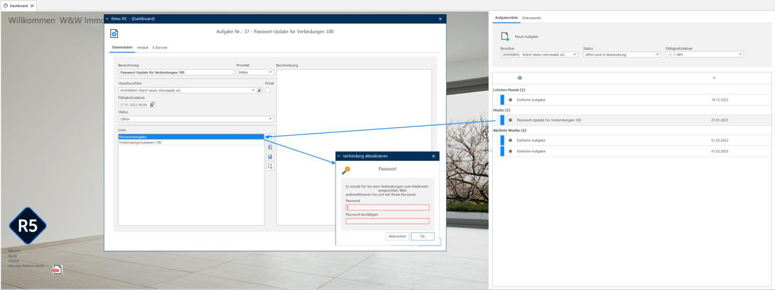Switch to the Dokumente tab
The image size is (775, 290).
coord(531,18)
